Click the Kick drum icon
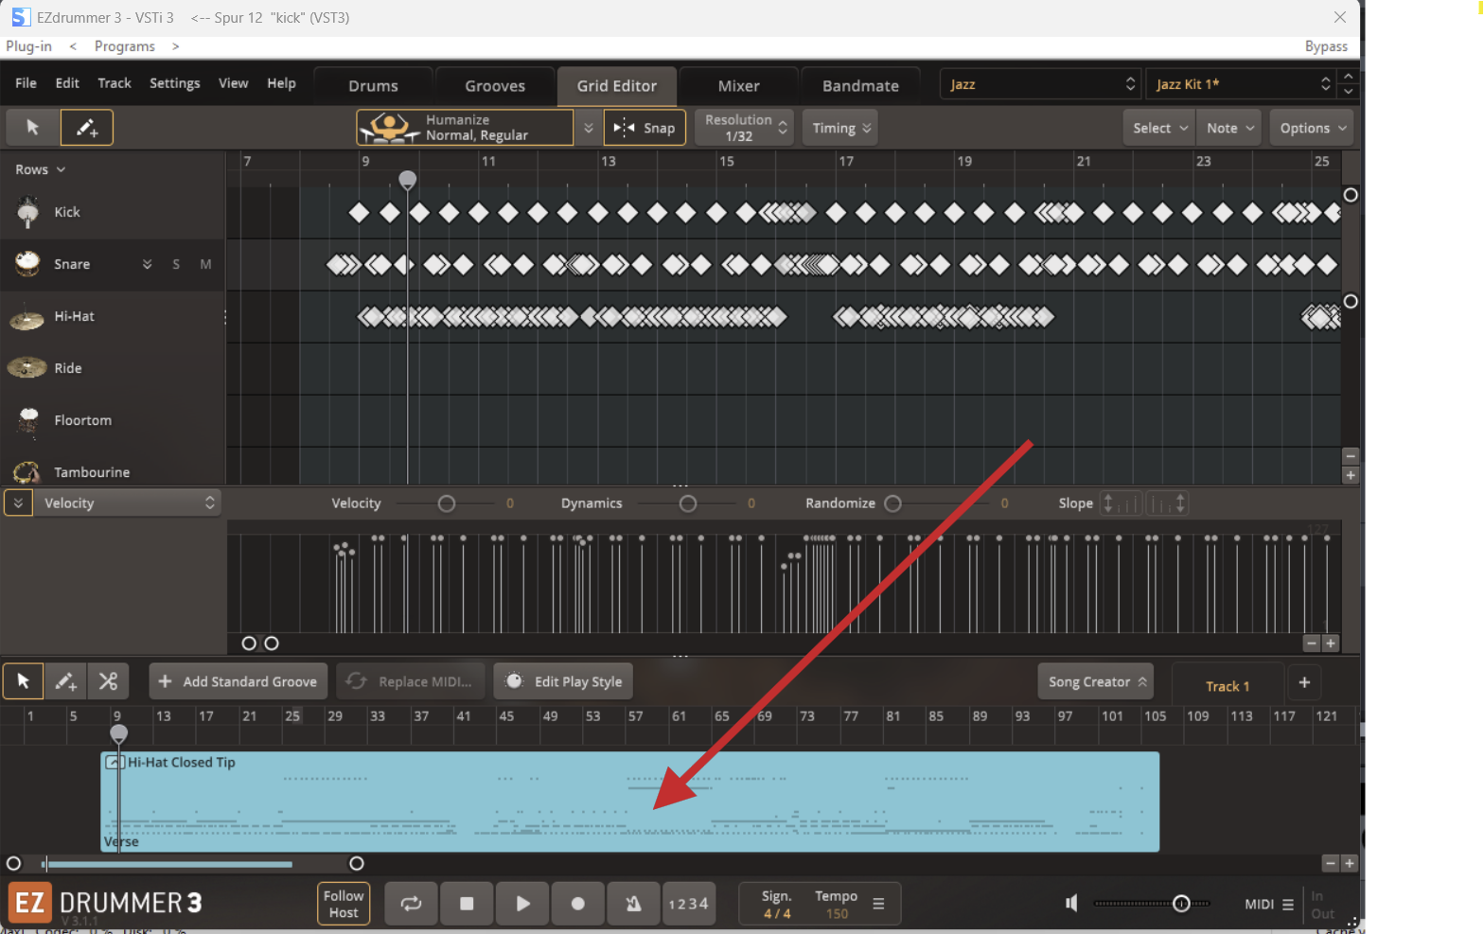Image resolution: width=1484 pixels, height=934 pixels. pos(28,212)
